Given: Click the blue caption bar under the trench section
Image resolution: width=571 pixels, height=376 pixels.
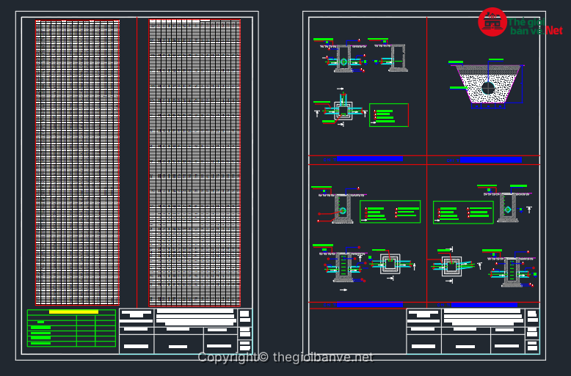Looking at the screenshot, I should coord(490,159).
